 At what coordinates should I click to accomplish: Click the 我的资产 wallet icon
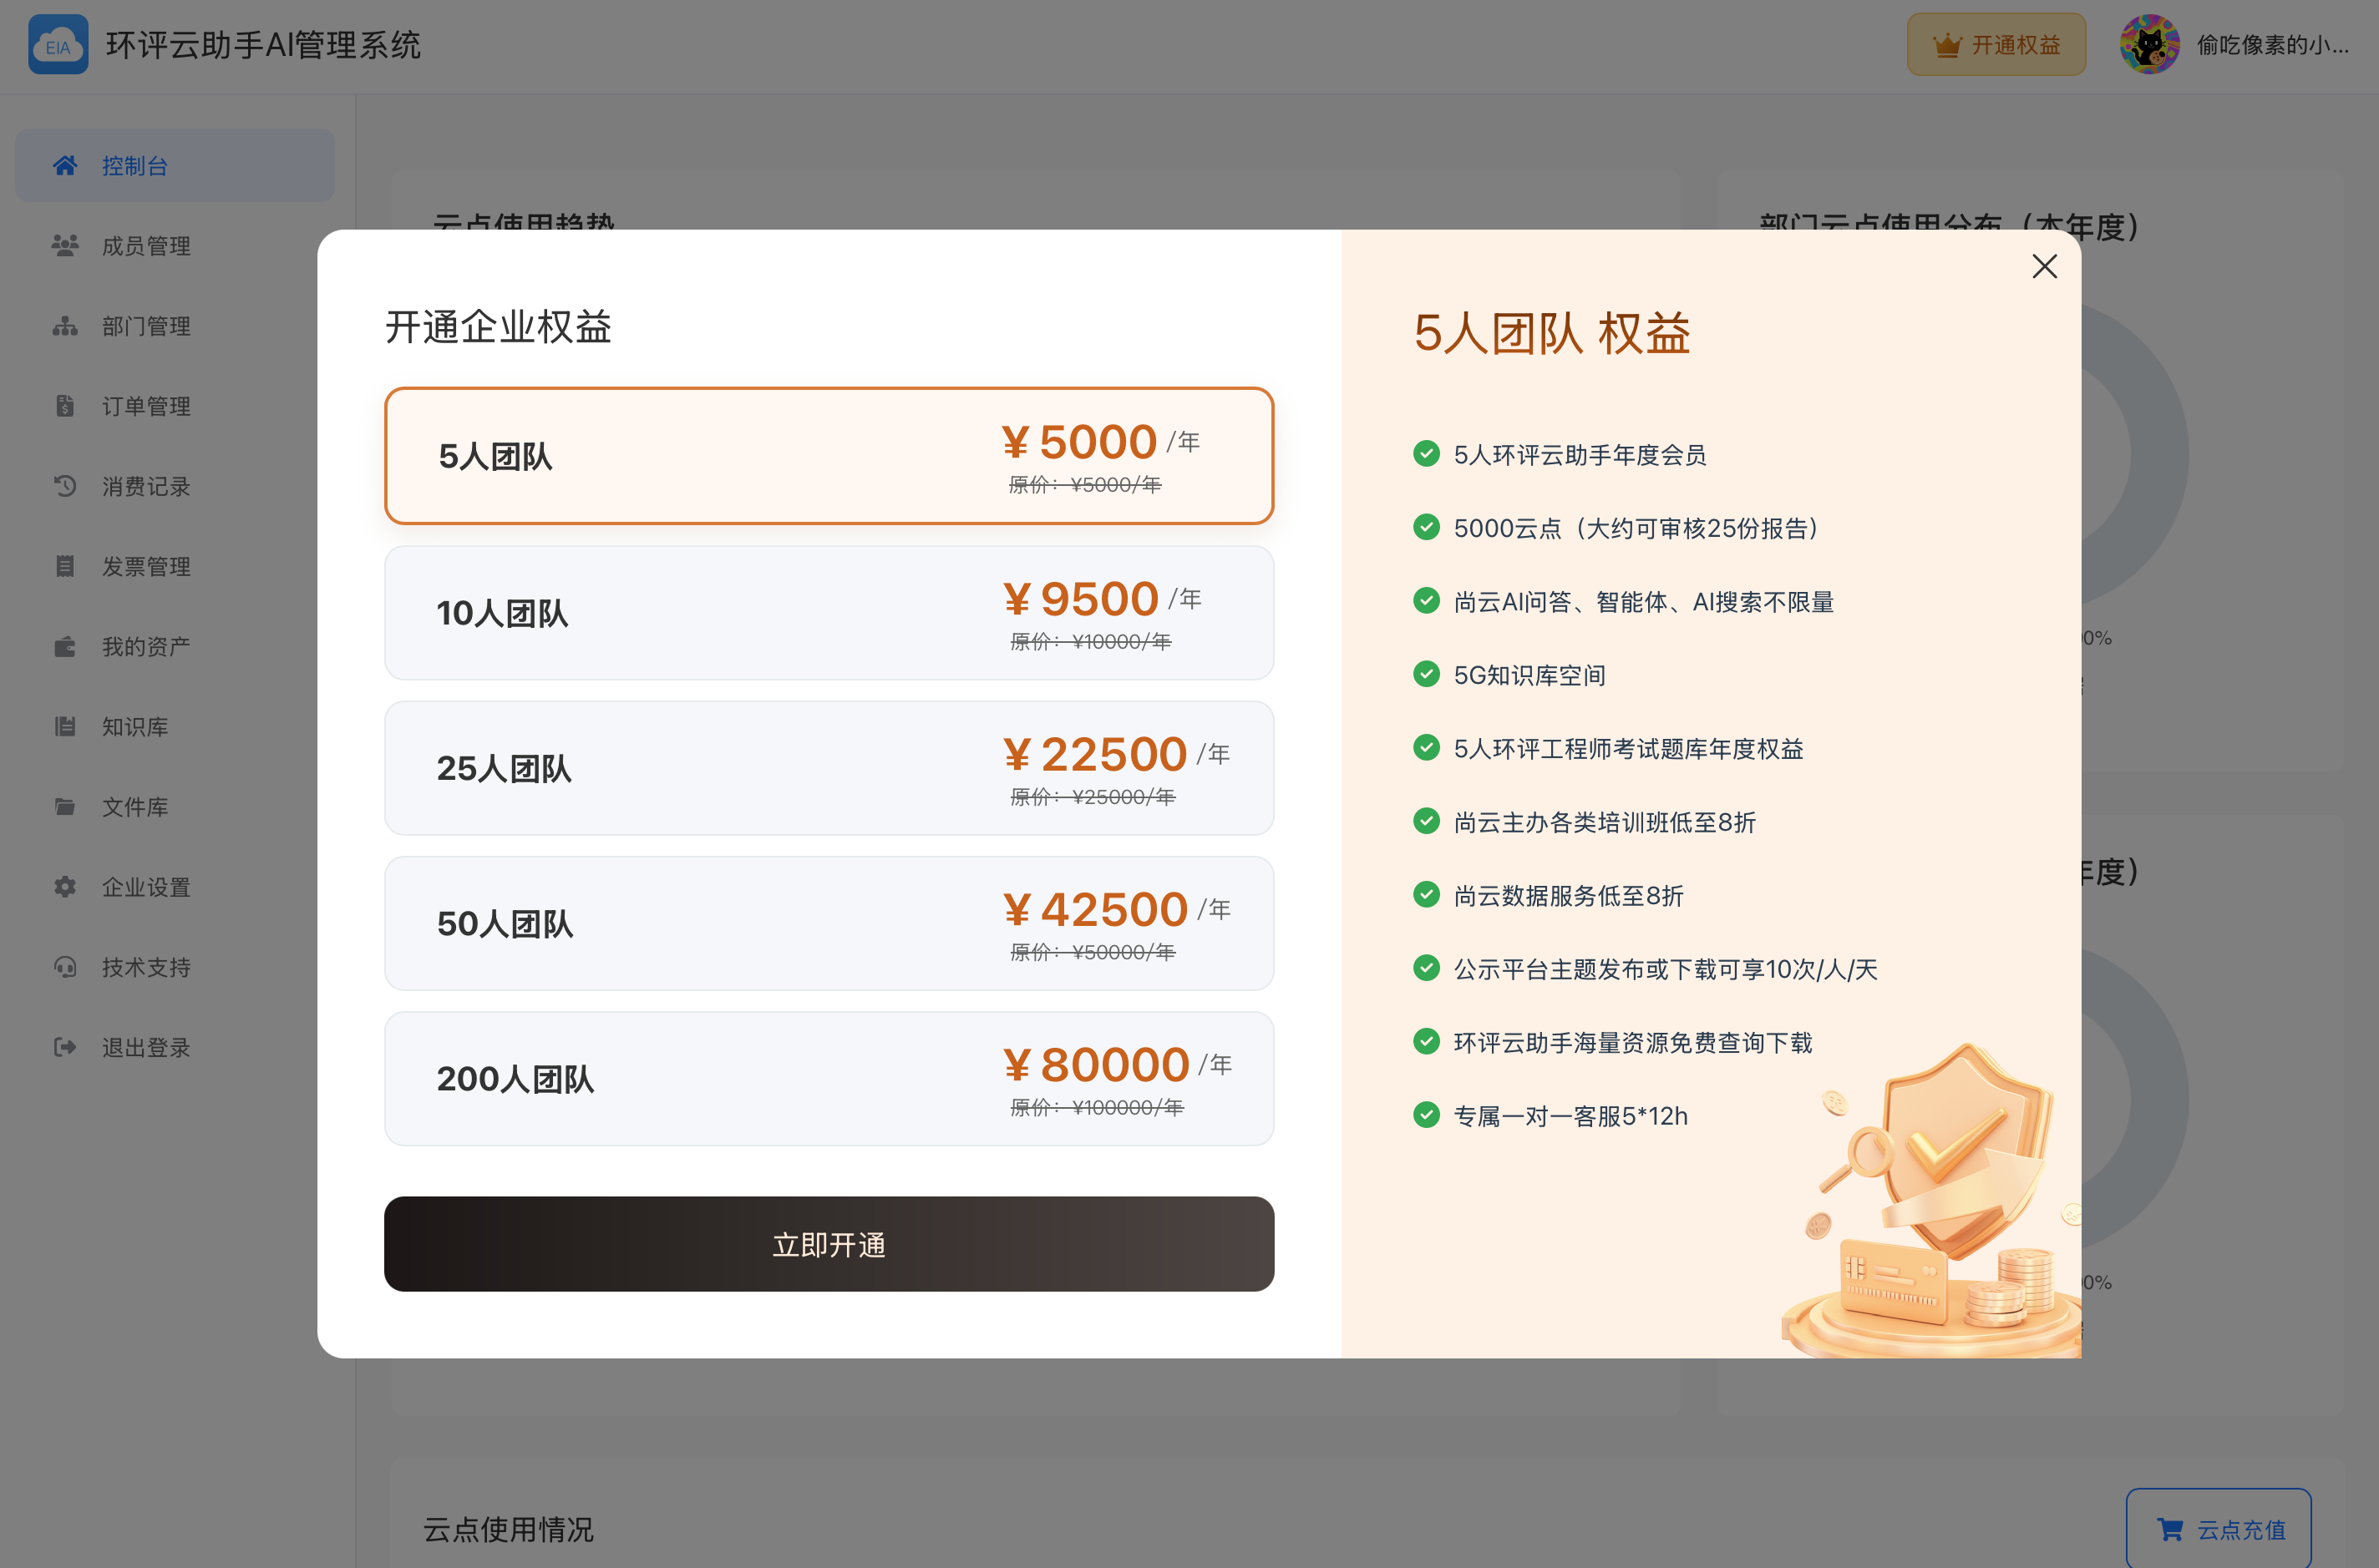(x=65, y=647)
